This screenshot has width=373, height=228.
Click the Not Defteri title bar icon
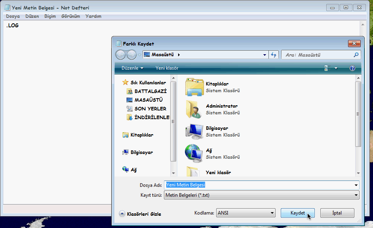pos(7,8)
